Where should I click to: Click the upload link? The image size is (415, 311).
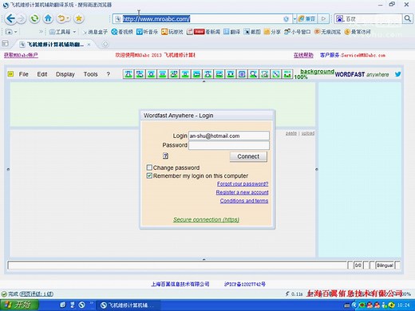308,133
